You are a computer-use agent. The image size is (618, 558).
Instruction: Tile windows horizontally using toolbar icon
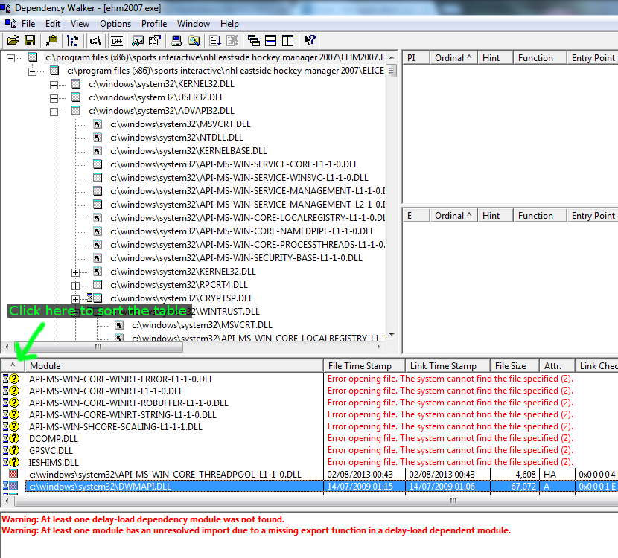pyautogui.click(x=271, y=40)
